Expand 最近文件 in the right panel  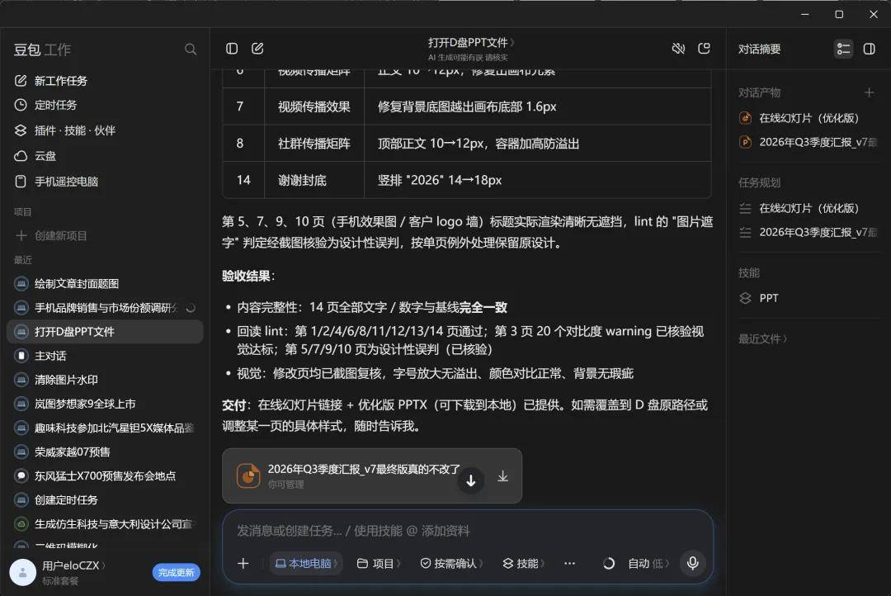(x=762, y=339)
